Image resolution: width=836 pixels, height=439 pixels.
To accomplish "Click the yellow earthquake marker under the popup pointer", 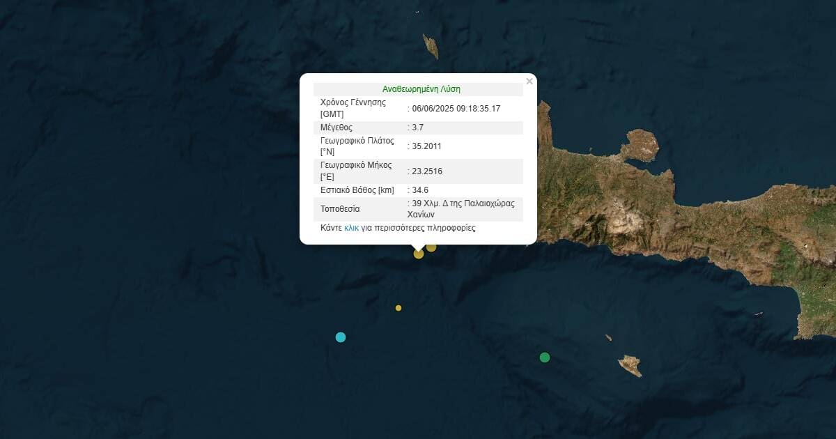I will (418, 254).
